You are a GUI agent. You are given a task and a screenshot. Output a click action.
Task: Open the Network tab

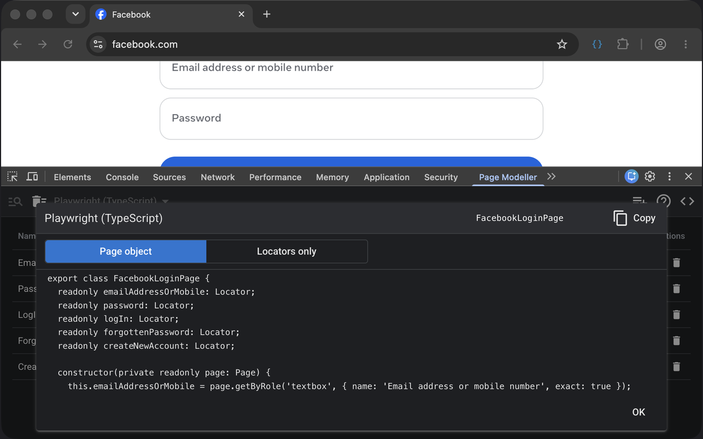pyautogui.click(x=217, y=177)
